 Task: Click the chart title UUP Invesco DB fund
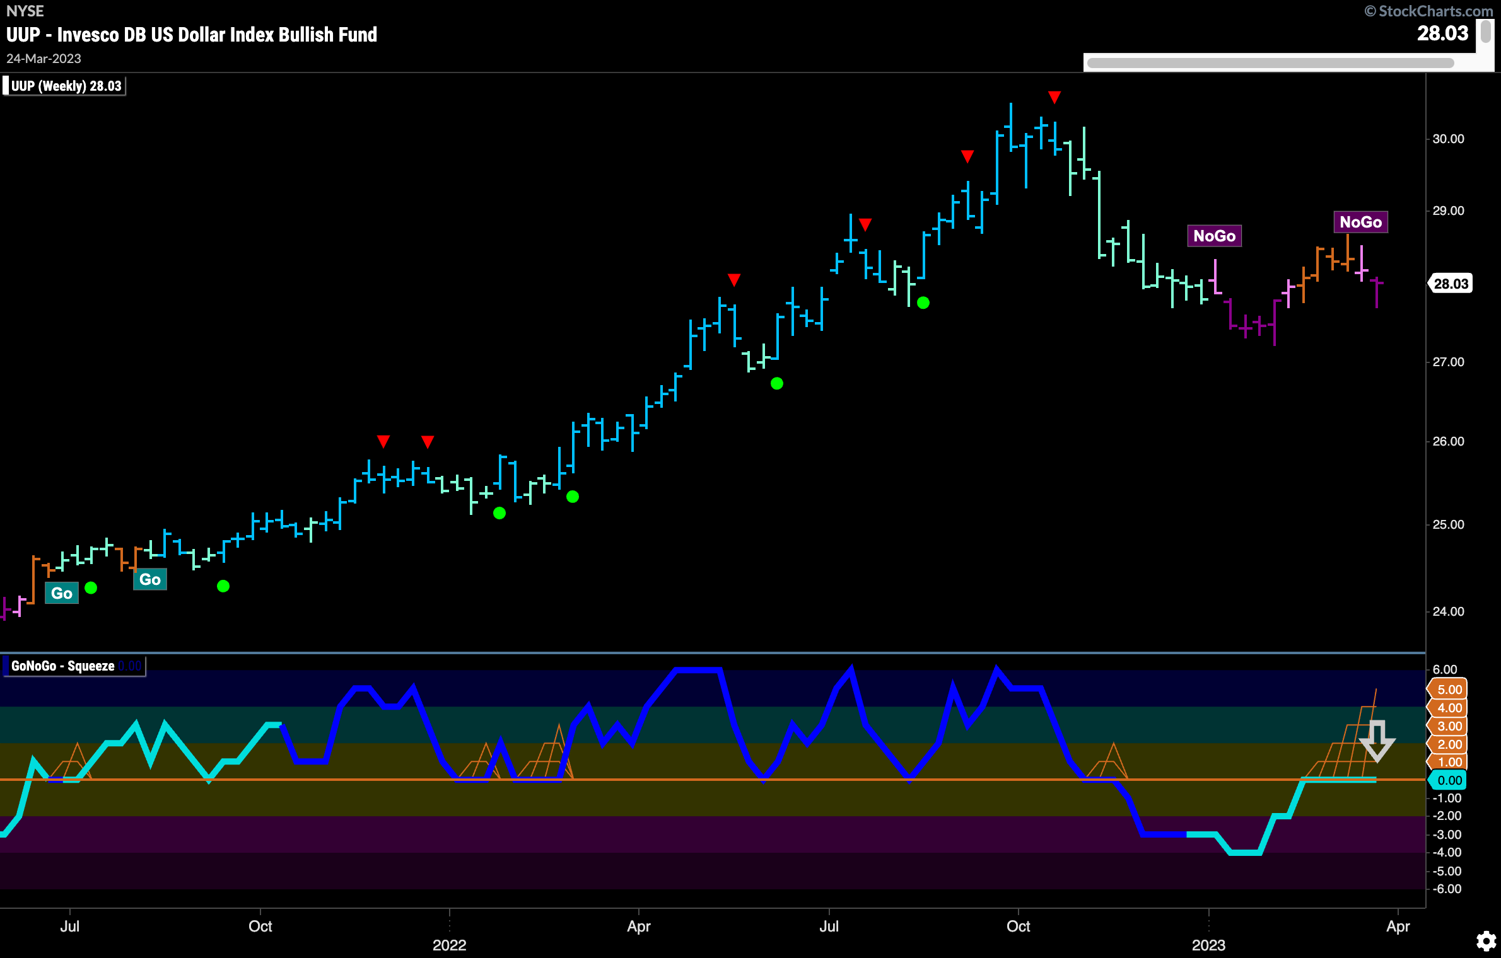coord(192,35)
